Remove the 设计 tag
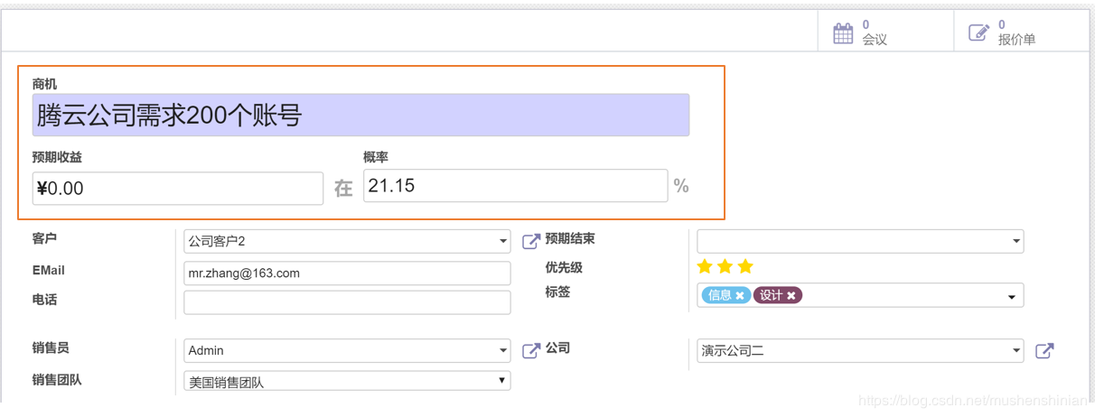The image size is (1095, 417). [x=791, y=295]
